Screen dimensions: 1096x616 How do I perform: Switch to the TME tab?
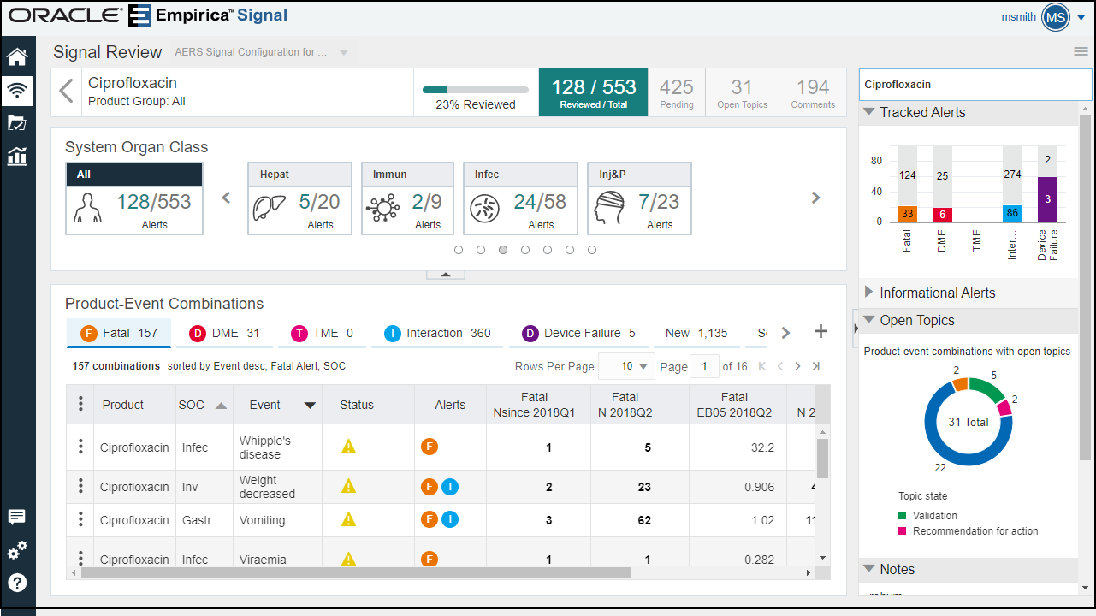322,333
